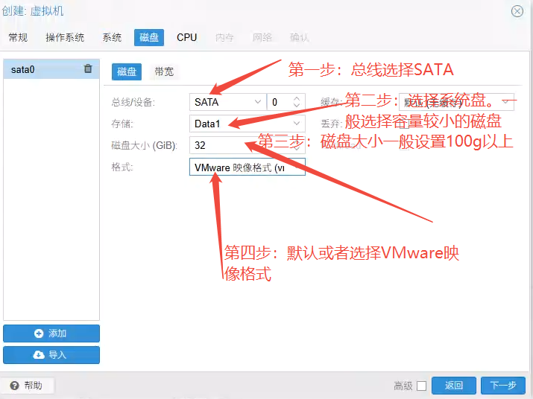Select sata0 in the disk list
533x399 pixels.
pyautogui.click(x=41, y=69)
